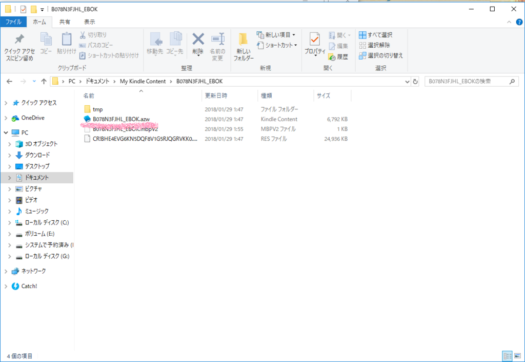
Task: Pin folder to Quick Access
Action: pos(19,47)
